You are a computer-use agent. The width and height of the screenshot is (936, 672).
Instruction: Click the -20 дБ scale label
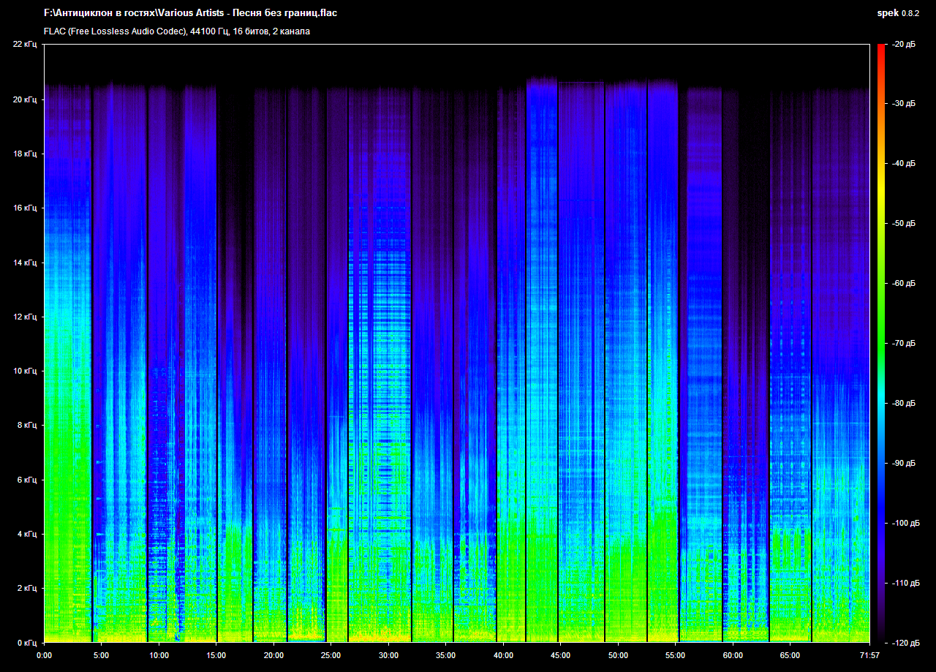tap(903, 45)
